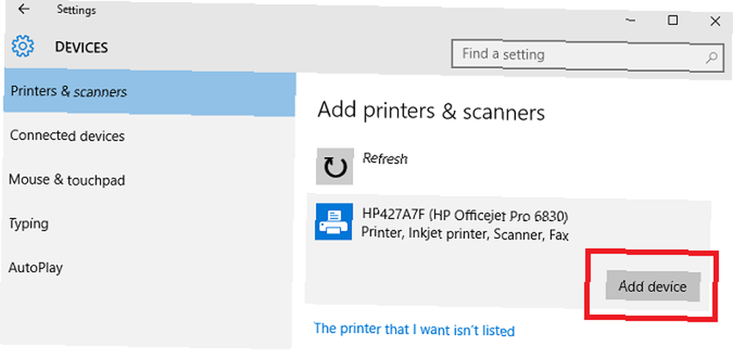Click the 'Add printers & scanners' heading
733x359 pixels.
pyautogui.click(x=431, y=112)
